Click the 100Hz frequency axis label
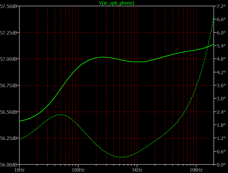 pos(78,170)
